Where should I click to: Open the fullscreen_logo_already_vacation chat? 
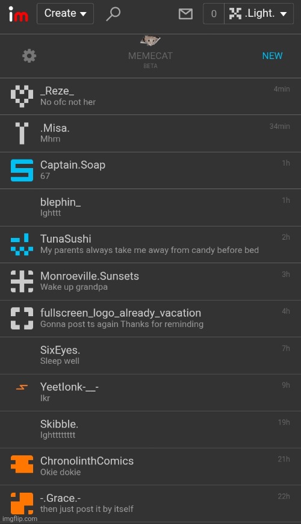[150, 319]
